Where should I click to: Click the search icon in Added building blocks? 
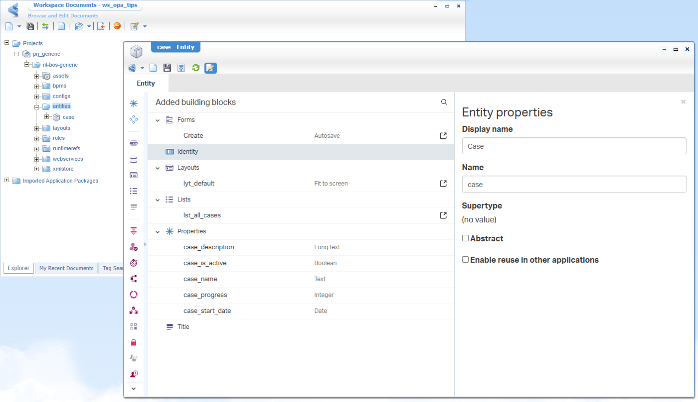pyautogui.click(x=444, y=102)
